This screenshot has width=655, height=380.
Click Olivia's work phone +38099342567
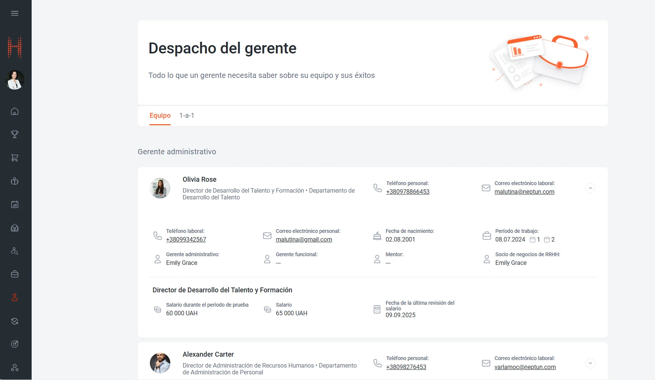point(186,240)
